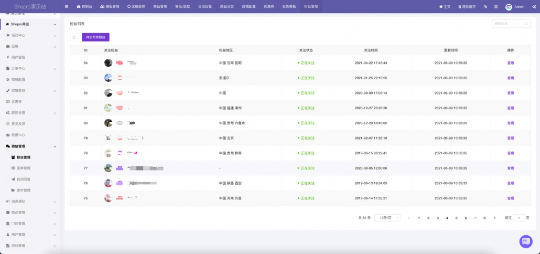This screenshot has height=254, width=540.
Task: Collapse the Shopro商城 sidebar group
Action: (x=31, y=24)
